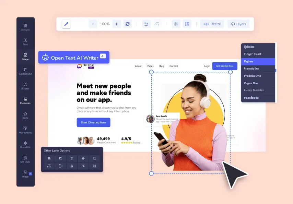Viewport: 293px width, 204px height.
Task: Toggle the grid view icon
Action: (x=176, y=24)
